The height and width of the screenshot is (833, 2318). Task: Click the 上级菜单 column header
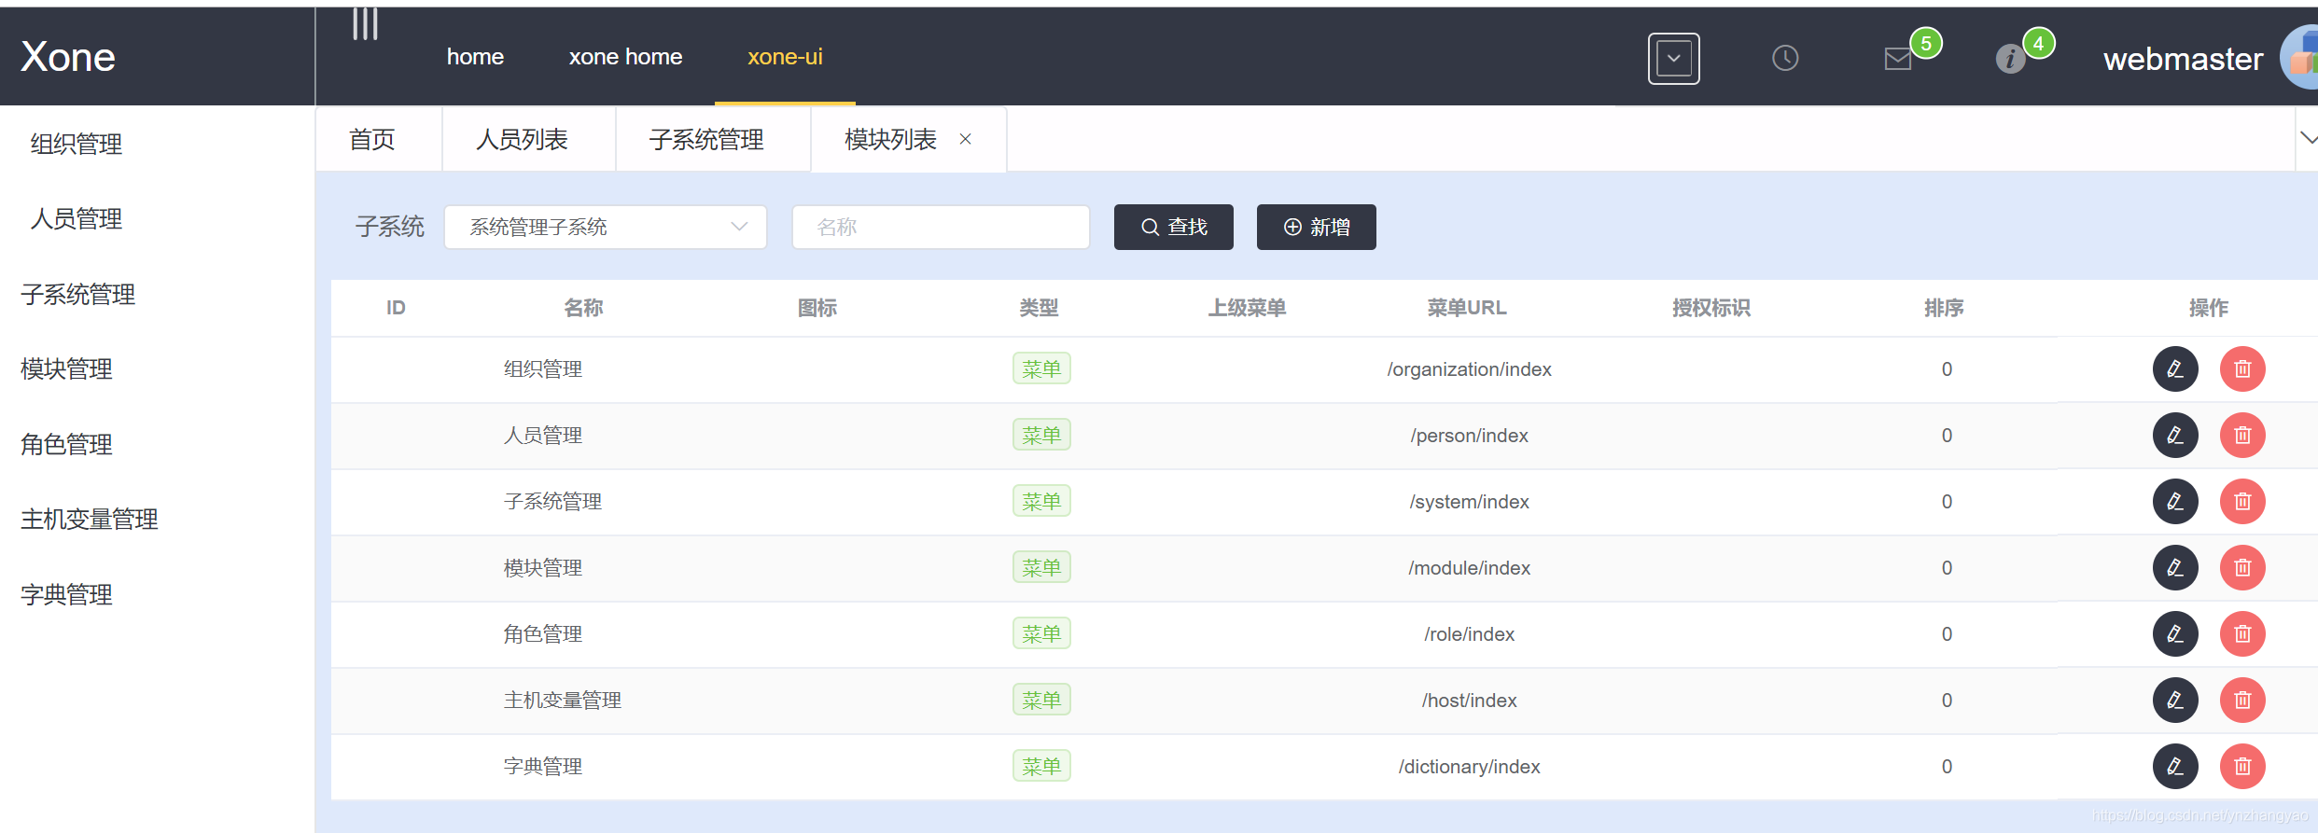point(1248,308)
